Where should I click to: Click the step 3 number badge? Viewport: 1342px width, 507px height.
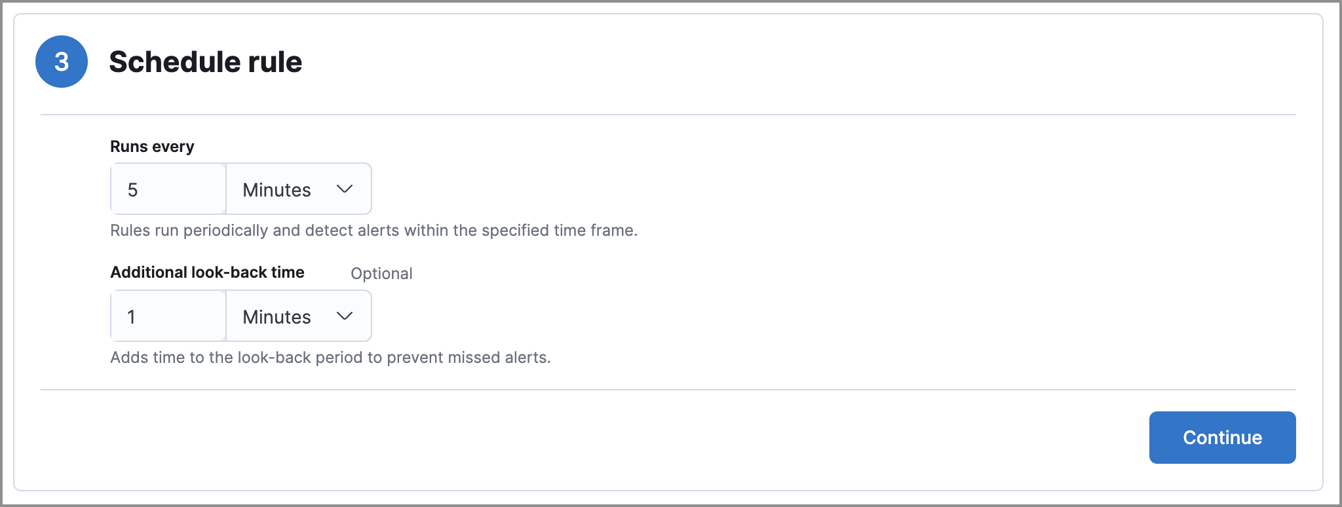coord(61,62)
